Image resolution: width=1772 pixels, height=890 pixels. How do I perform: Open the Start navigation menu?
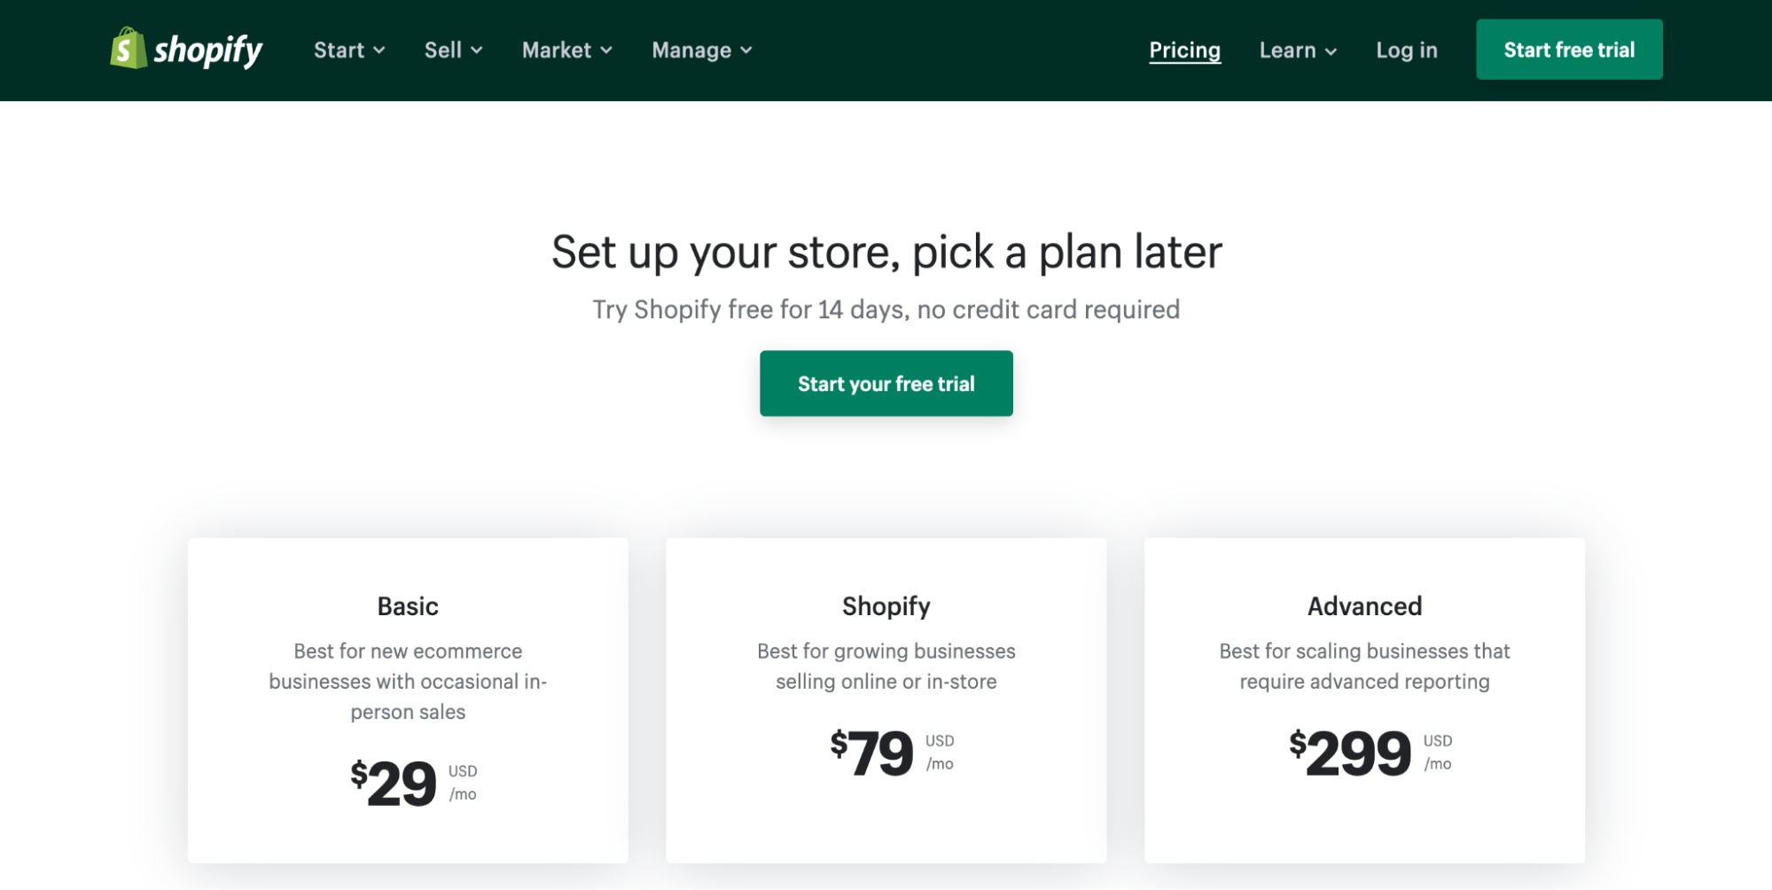(340, 51)
